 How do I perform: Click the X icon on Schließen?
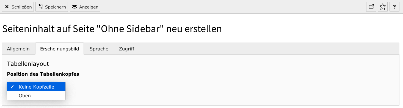(x=7, y=7)
